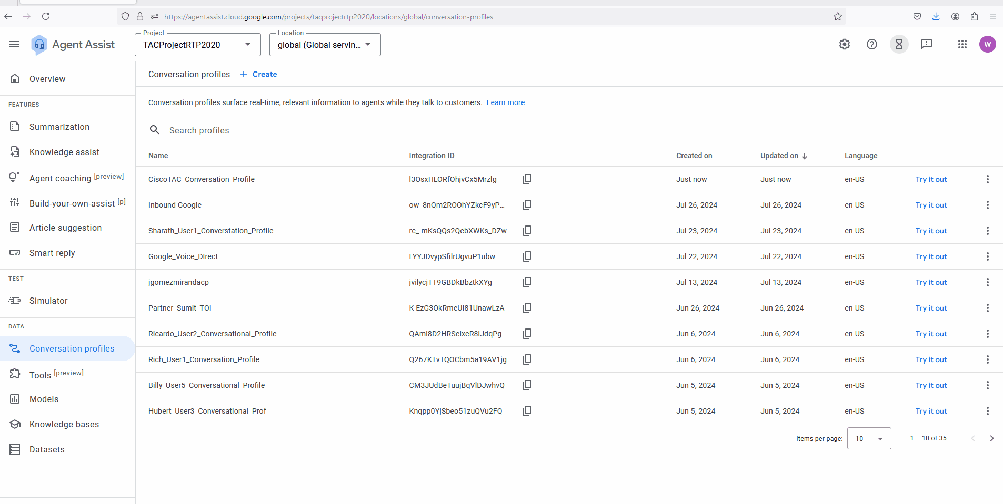The height and width of the screenshot is (504, 1003).
Task: Sort table by Created on header
Action: pyautogui.click(x=694, y=156)
